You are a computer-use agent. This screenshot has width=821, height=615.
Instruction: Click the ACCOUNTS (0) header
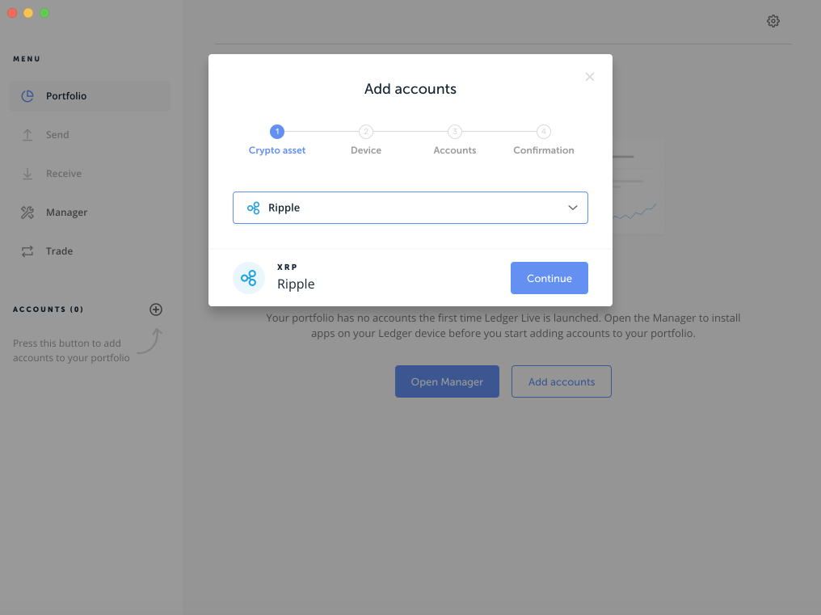48,309
